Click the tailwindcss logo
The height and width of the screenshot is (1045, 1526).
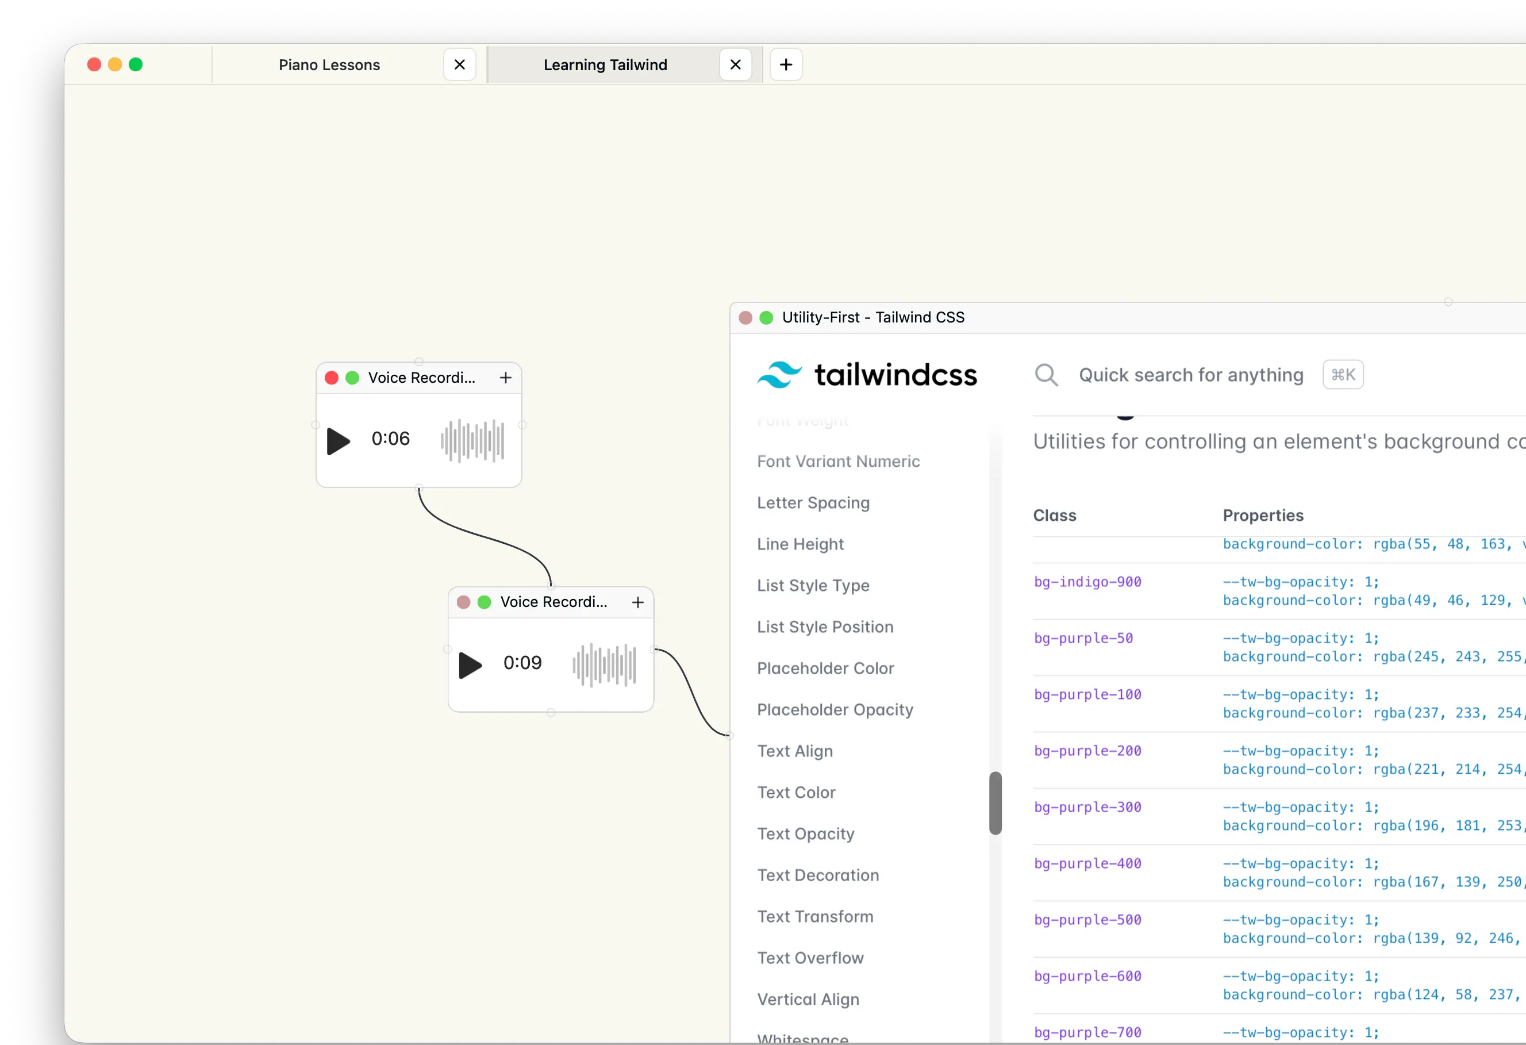coord(867,374)
